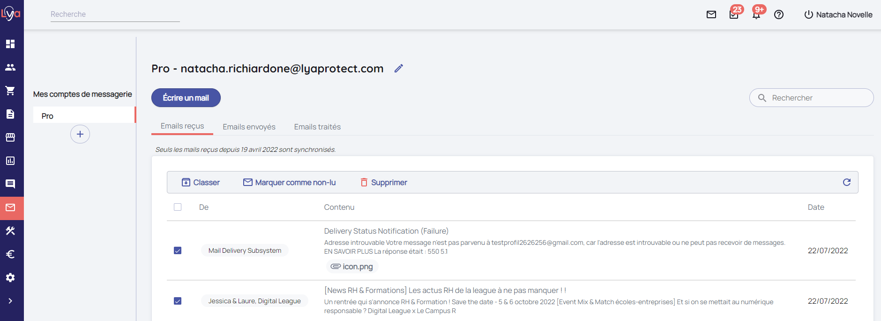Open notifications bell with 9+ badge
881x321 pixels.
pos(756,14)
